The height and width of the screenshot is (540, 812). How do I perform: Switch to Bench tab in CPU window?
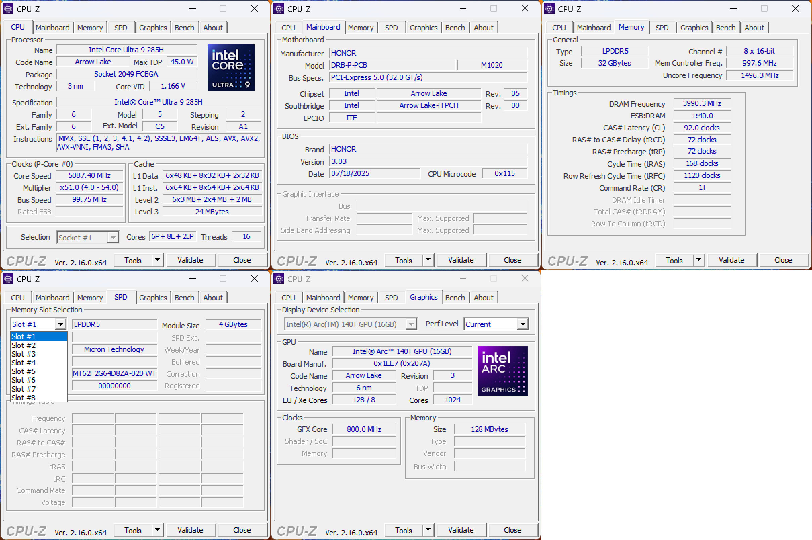(184, 28)
